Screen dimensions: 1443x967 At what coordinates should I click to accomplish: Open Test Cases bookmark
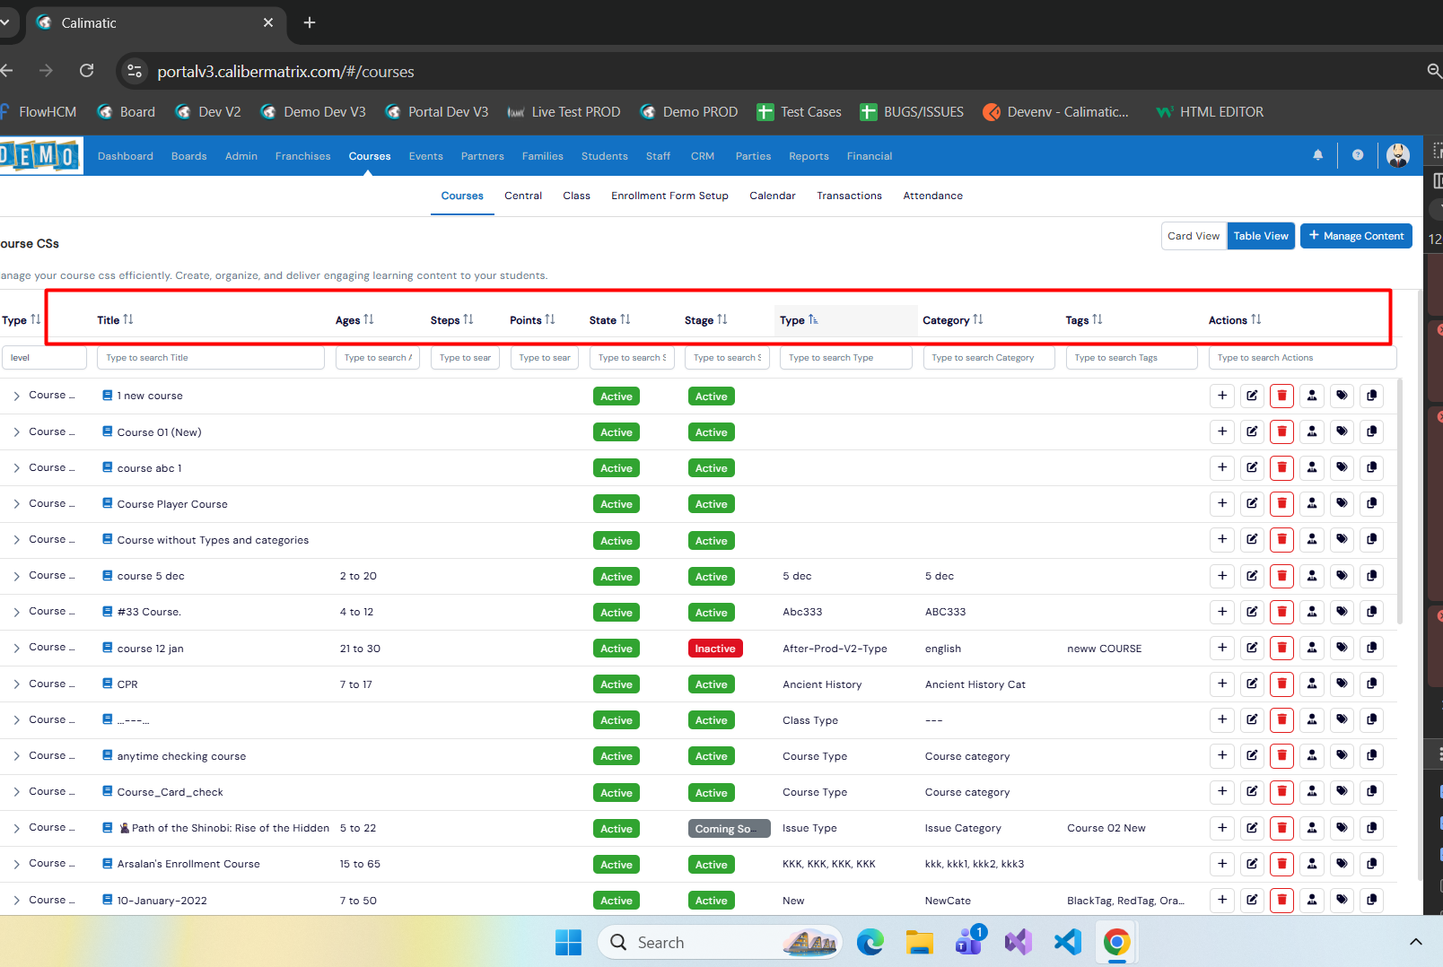[799, 111]
